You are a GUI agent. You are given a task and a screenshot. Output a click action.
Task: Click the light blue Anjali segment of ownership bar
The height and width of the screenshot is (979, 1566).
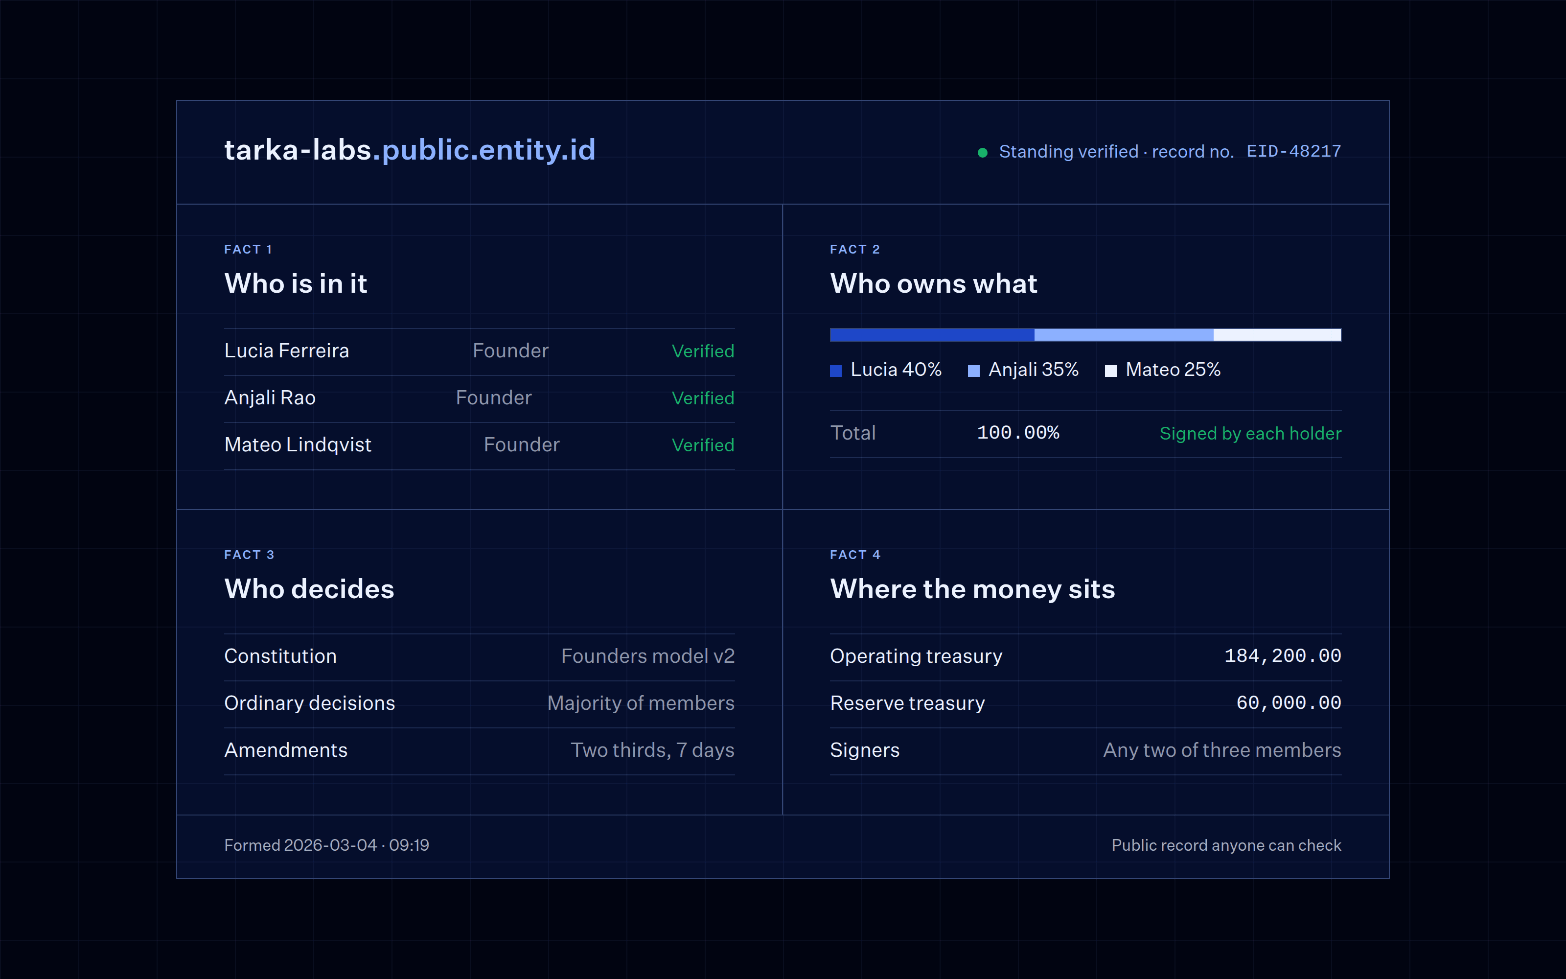tap(1124, 335)
